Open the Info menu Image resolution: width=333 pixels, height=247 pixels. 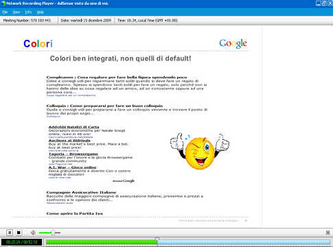[x=28, y=12]
